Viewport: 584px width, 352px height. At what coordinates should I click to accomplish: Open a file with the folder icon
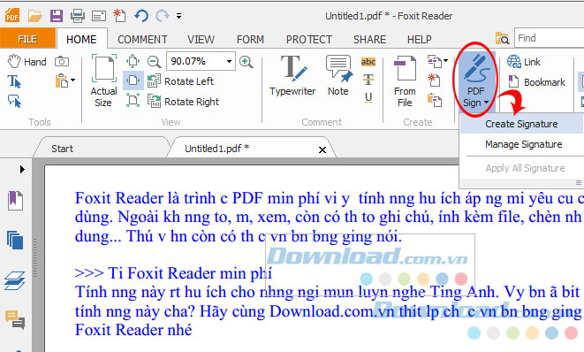click(35, 16)
